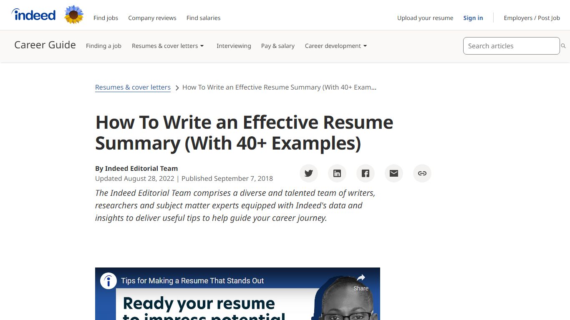Go to Interviewing section

234,46
